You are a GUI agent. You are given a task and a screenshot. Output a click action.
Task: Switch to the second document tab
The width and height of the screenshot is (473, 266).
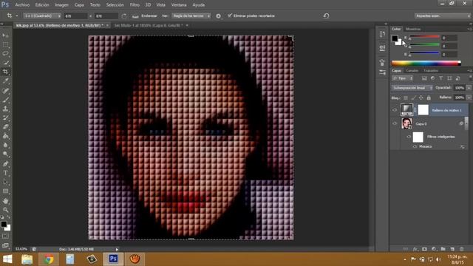149,25
